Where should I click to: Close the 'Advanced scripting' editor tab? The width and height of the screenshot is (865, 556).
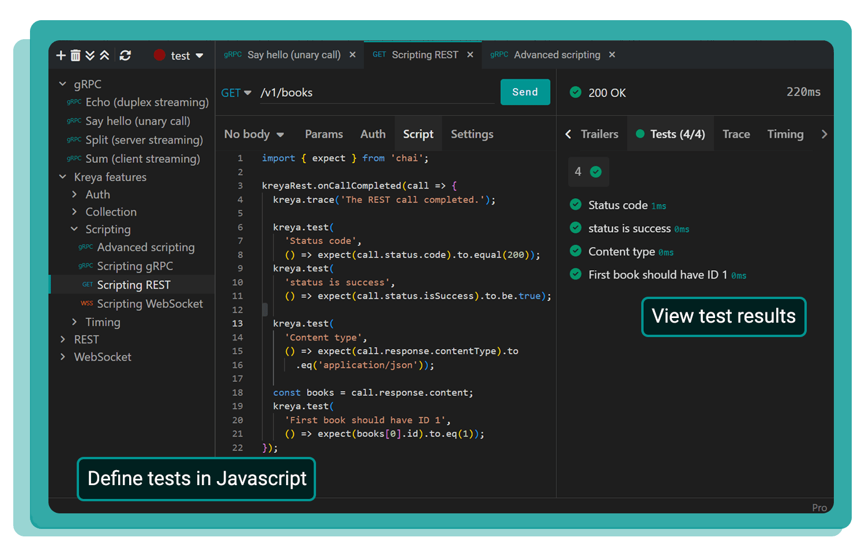[612, 55]
